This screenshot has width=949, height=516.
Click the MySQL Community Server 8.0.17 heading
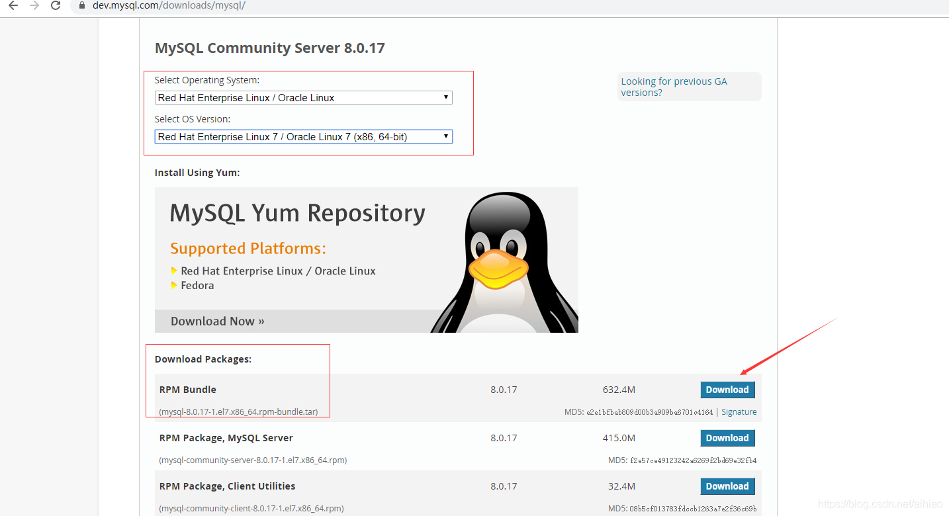pyautogui.click(x=269, y=48)
